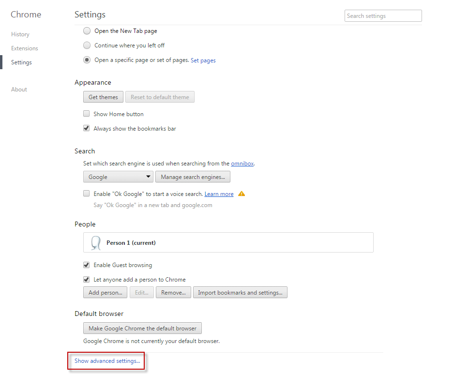This screenshot has width=453, height=374.
Task: Click the Edit person button
Action: coord(141,293)
